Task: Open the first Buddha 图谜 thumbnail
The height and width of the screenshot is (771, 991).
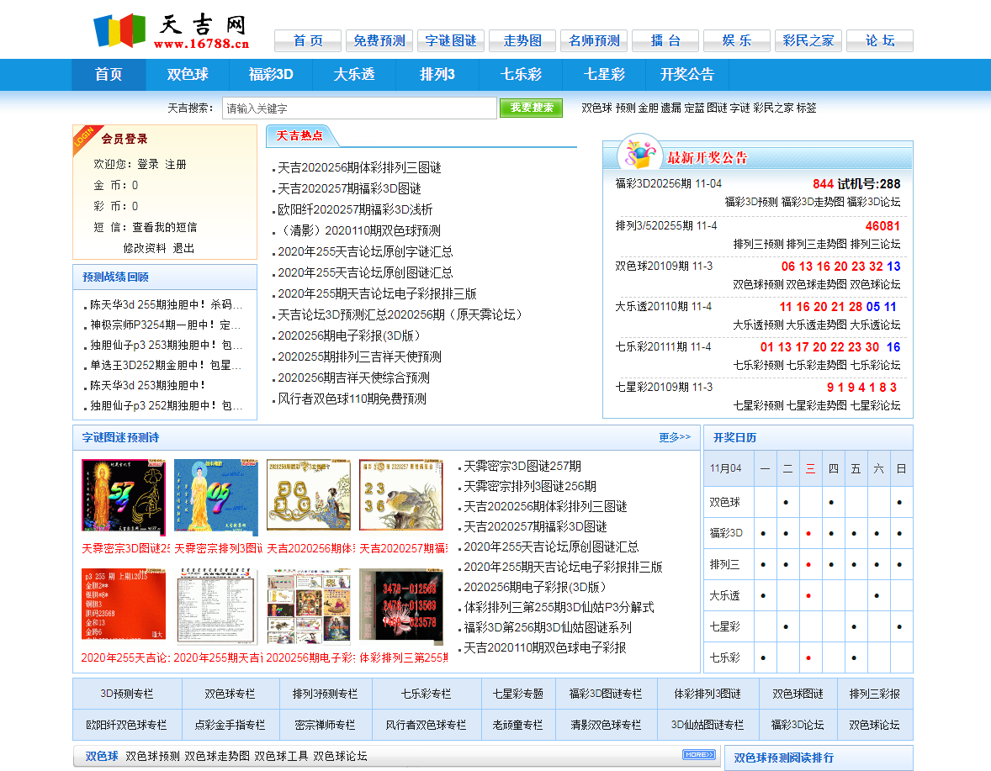Action: (124, 497)
